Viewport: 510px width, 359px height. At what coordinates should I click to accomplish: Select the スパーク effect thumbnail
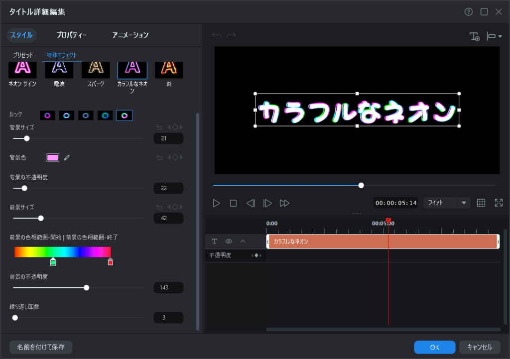click(x=96, y=70)
